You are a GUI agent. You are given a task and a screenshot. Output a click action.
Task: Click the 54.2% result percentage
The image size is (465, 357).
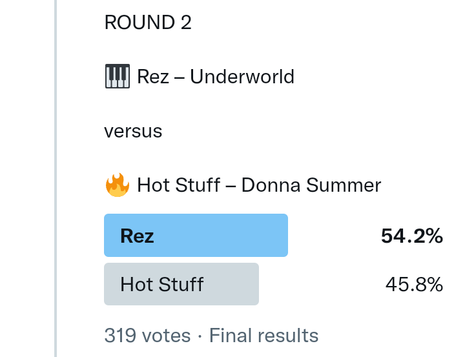click(x=412, y=236)
